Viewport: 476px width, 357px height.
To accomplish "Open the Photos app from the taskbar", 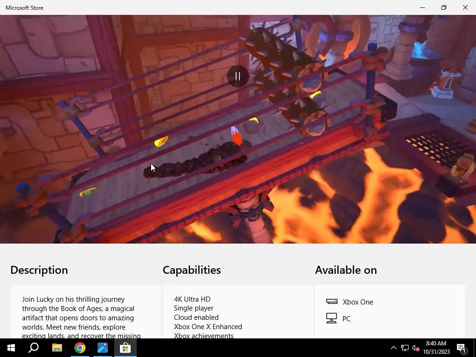I will coord(103,348).
